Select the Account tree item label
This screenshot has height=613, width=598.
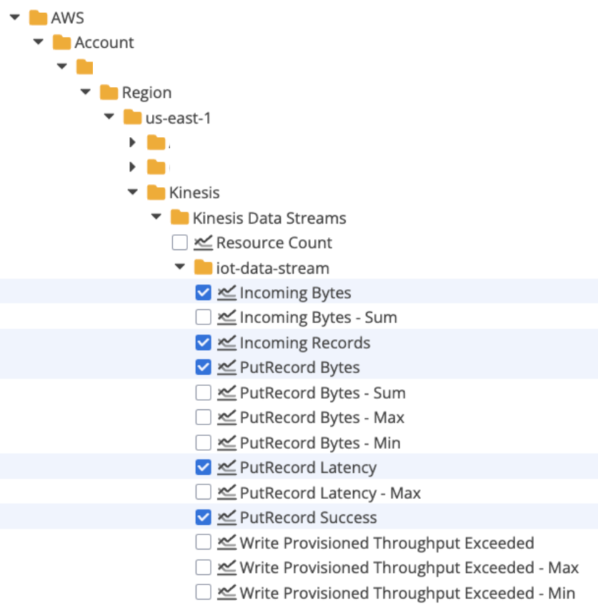click(104, 43)
